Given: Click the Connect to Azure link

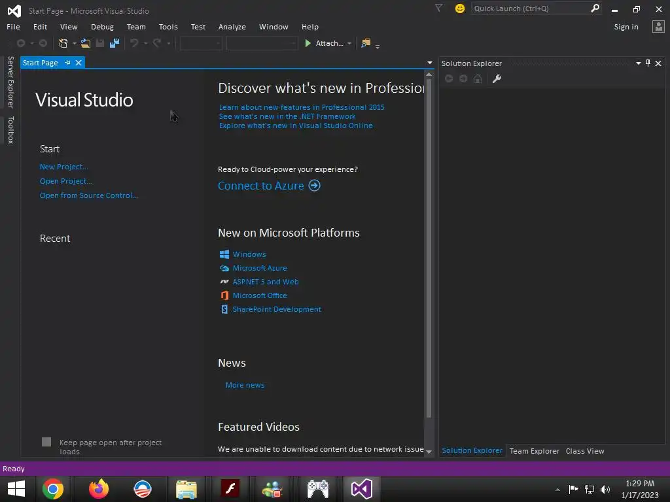Looking at the screenshot, I should 260,186.
